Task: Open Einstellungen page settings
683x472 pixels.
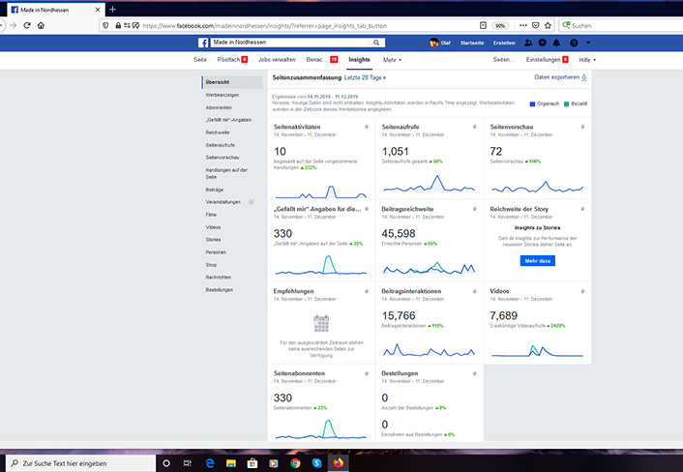Action: tap(547, 60)
